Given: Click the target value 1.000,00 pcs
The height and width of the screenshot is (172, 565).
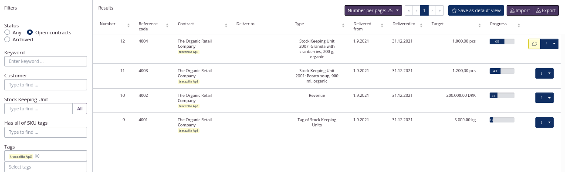Looking at the screenshot, I should (464, 41).
